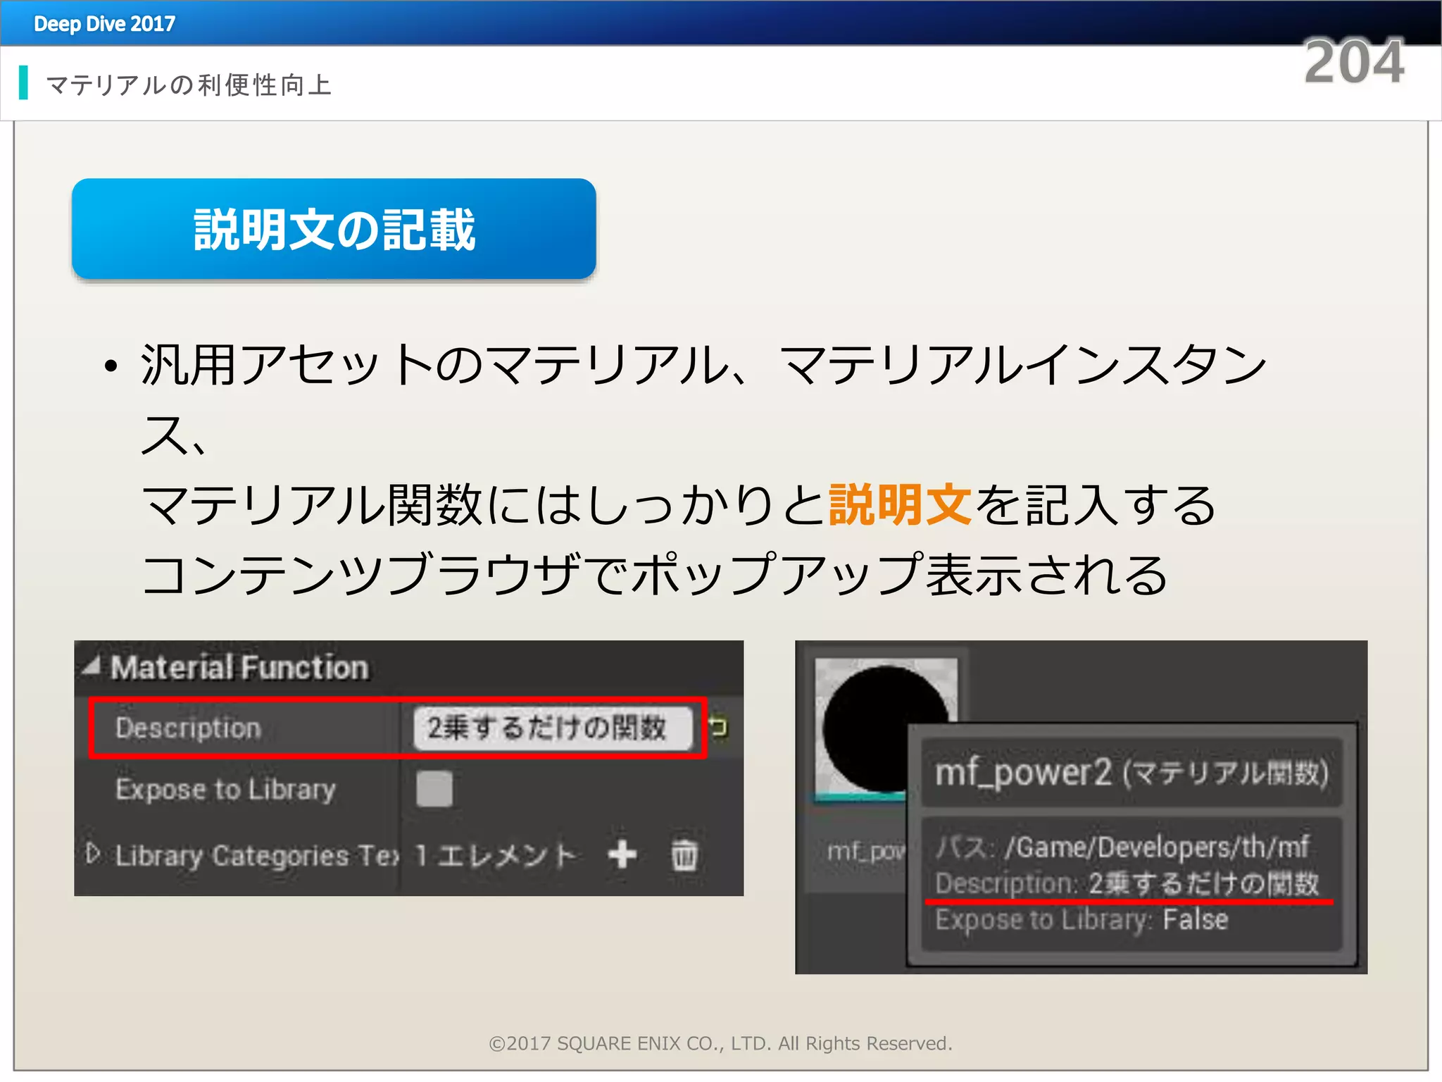
Task: Click the orange highlighted 説明文 text
Action: pyautogui.click(x=900, y=504)
